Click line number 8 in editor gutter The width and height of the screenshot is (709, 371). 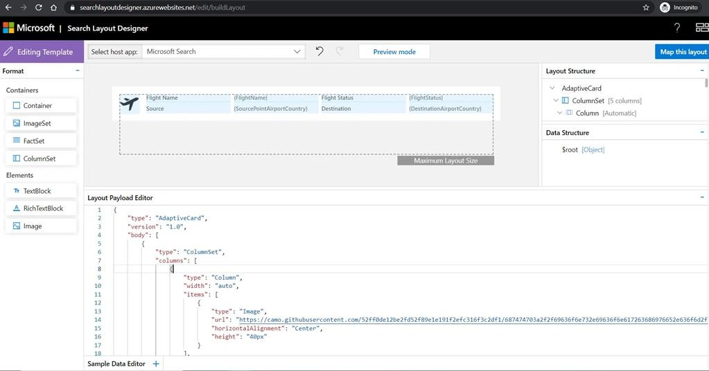(x=99, y=269)
